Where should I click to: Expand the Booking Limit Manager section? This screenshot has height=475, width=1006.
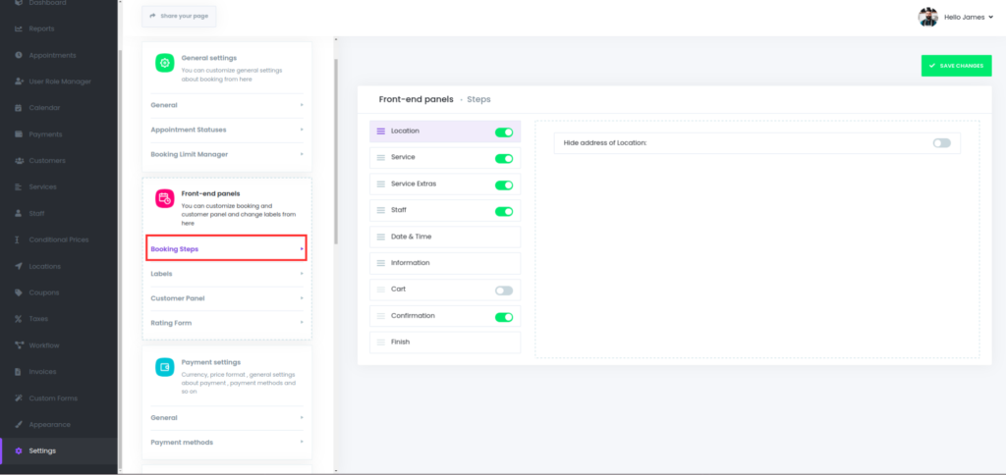[x=226, y=155]
